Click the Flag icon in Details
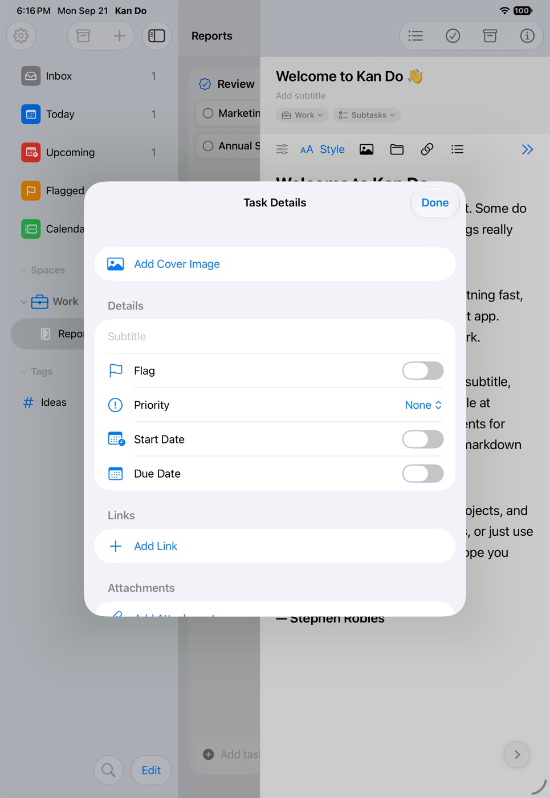This screenshot has height=798, width=550. pyautogui.click(x=116, y=370)
